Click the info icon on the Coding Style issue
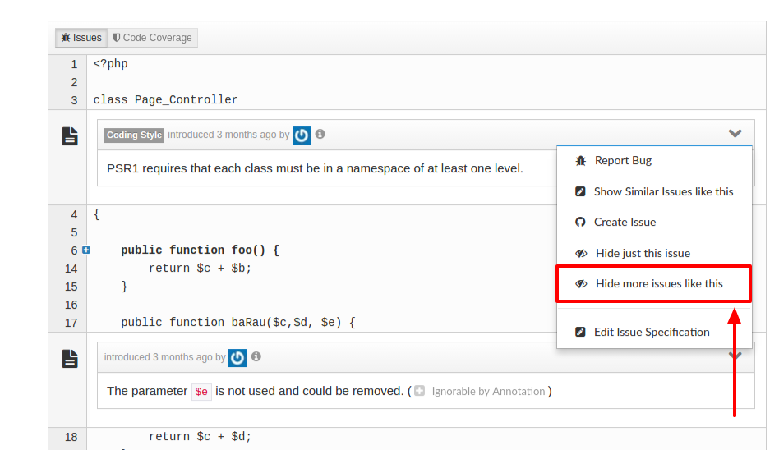Viewport: 779px width, 450px height. [320, 134]
